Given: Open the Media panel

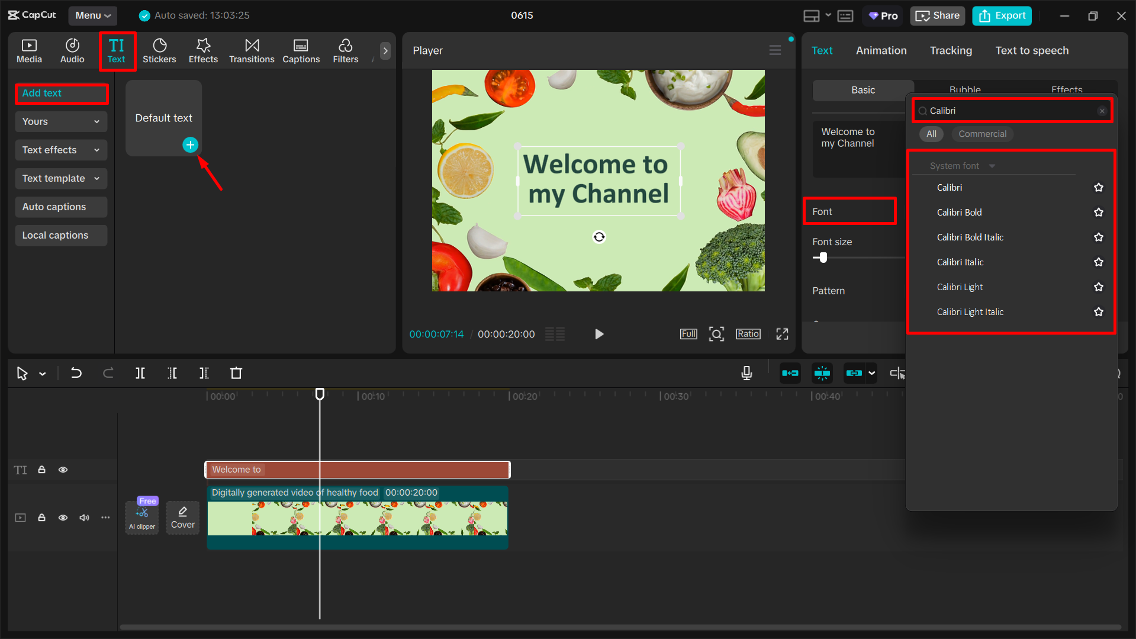Looking at the screenshot, I should click(x=29, y=50).
